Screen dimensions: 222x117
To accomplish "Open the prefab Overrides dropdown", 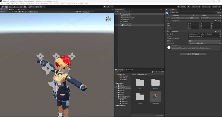I will click(x=211, y=18).
